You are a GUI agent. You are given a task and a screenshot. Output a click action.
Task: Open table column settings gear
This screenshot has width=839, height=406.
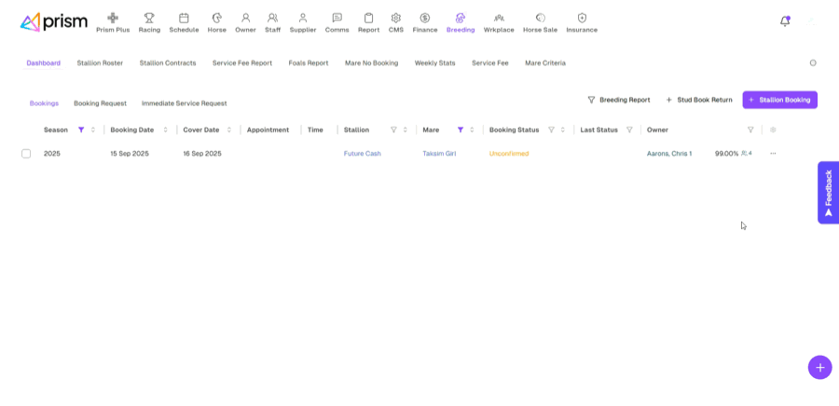click(773, 130)
